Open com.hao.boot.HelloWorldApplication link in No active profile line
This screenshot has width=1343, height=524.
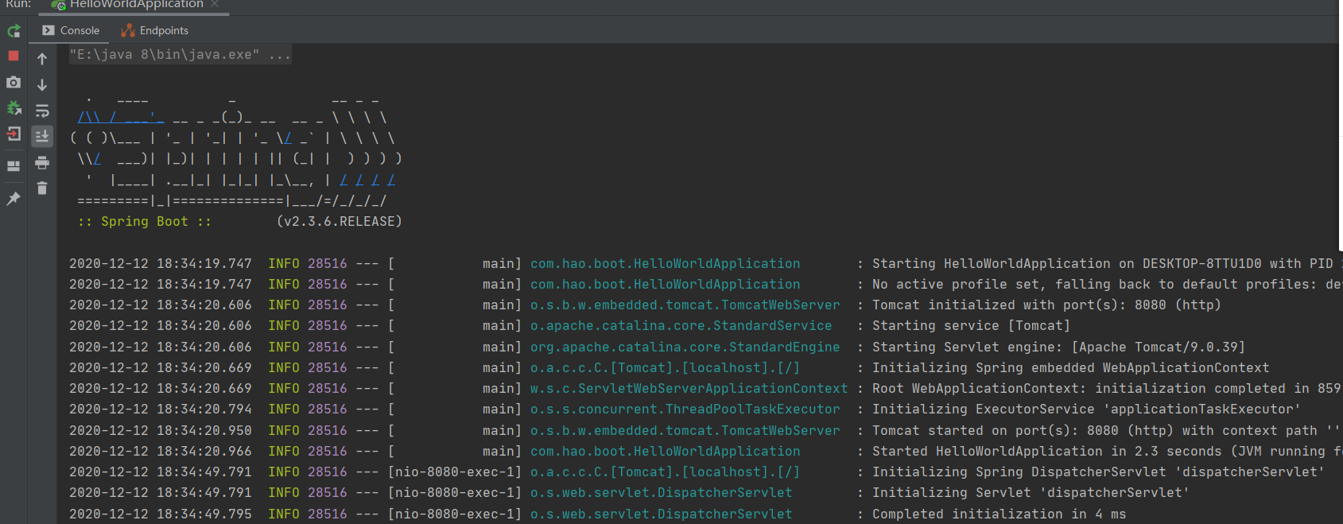click(x=666, y=284)
